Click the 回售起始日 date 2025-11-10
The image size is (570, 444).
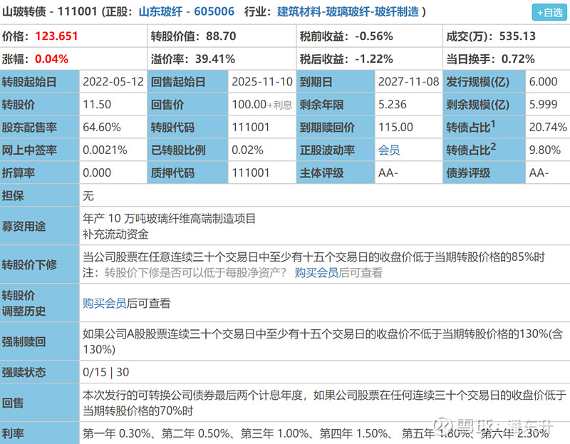[262, 81]
